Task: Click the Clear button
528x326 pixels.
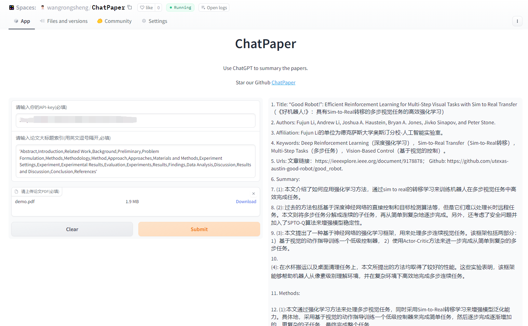Action: click(x=72, y=229)
